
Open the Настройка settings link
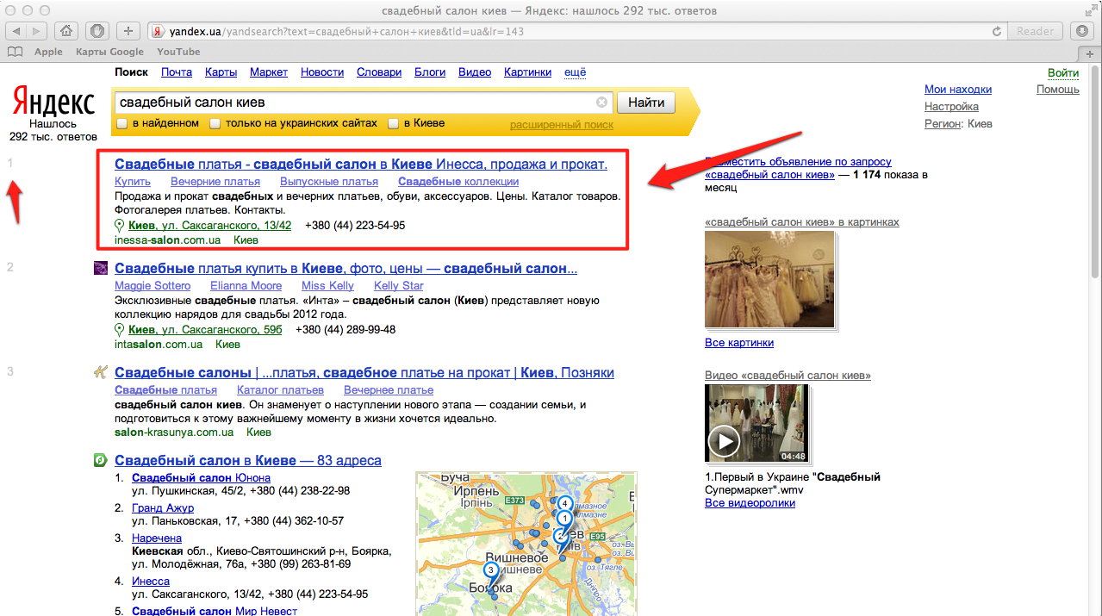click(x=951, y=107)
